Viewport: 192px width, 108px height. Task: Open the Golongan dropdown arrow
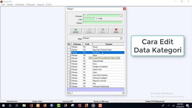121,16
